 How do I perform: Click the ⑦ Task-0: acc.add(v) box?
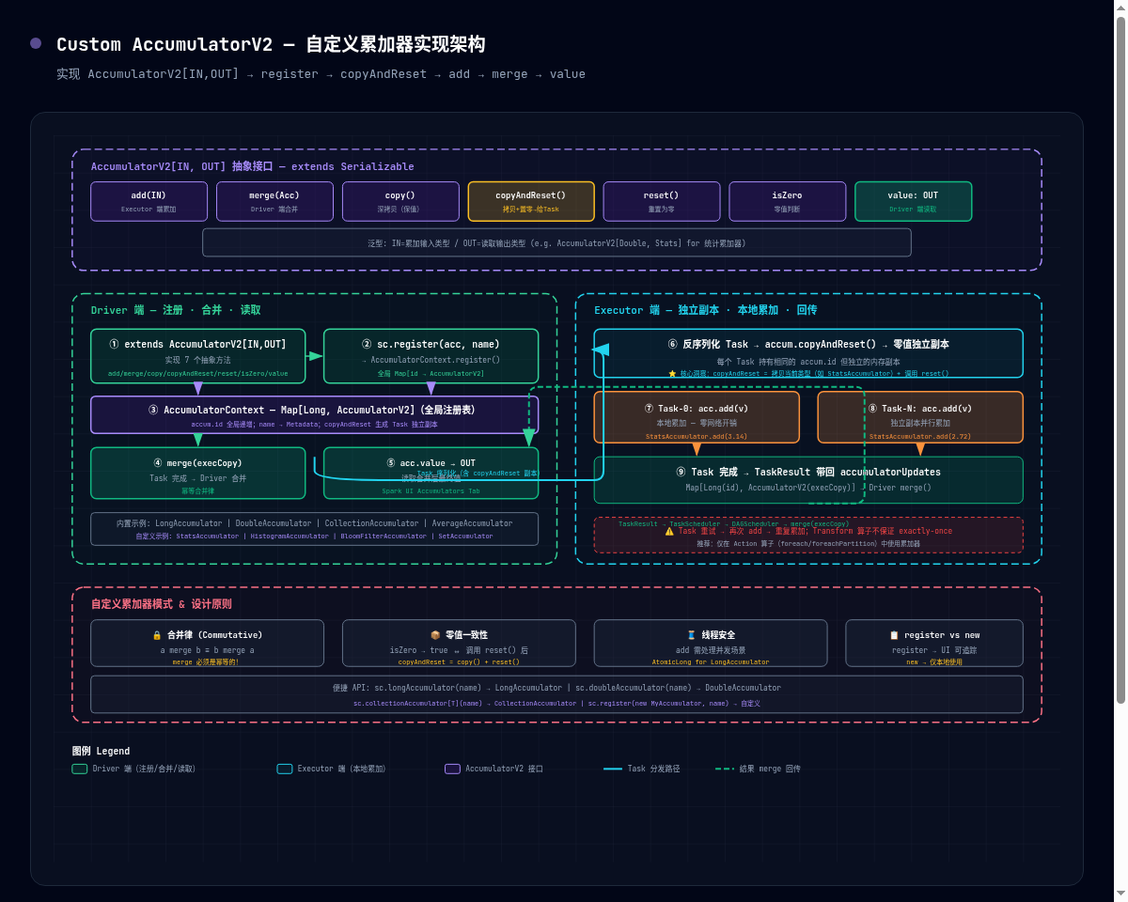[x=697, y=417]
